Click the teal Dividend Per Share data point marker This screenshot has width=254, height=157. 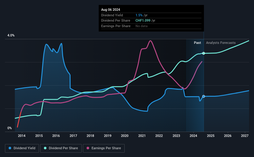pyautogui.click(x=204, y=53)
